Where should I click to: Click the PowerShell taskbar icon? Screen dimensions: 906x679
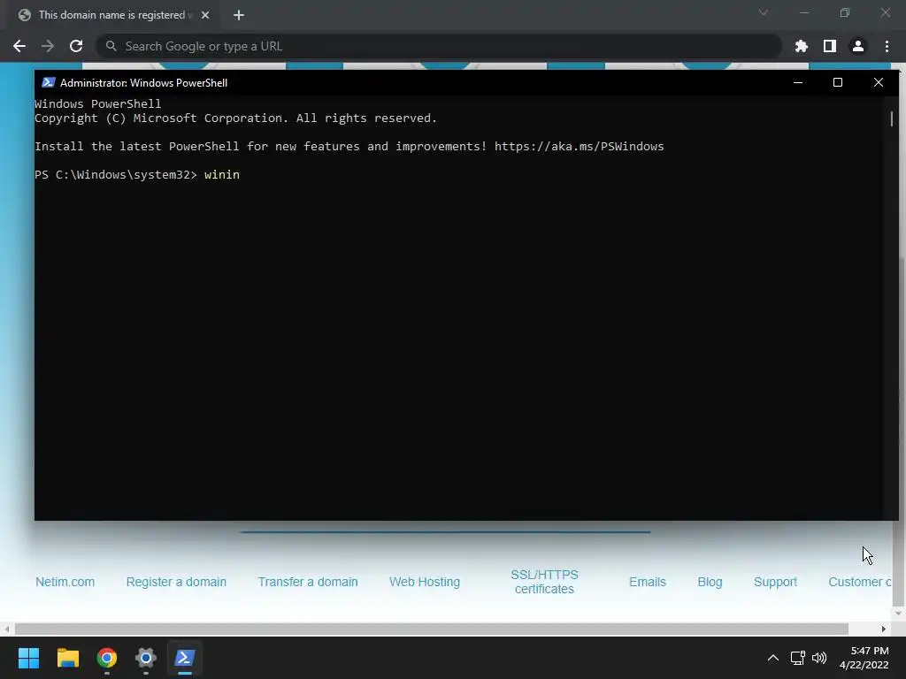[185, 658]
